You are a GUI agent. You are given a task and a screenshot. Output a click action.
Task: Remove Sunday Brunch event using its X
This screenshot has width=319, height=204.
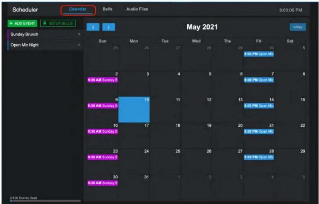79,34
